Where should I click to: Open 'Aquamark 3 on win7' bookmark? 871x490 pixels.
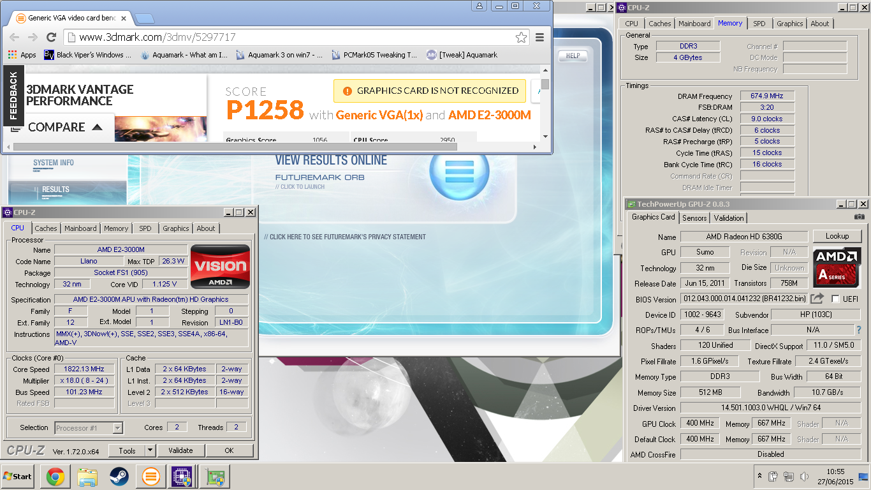coord(279,55)
